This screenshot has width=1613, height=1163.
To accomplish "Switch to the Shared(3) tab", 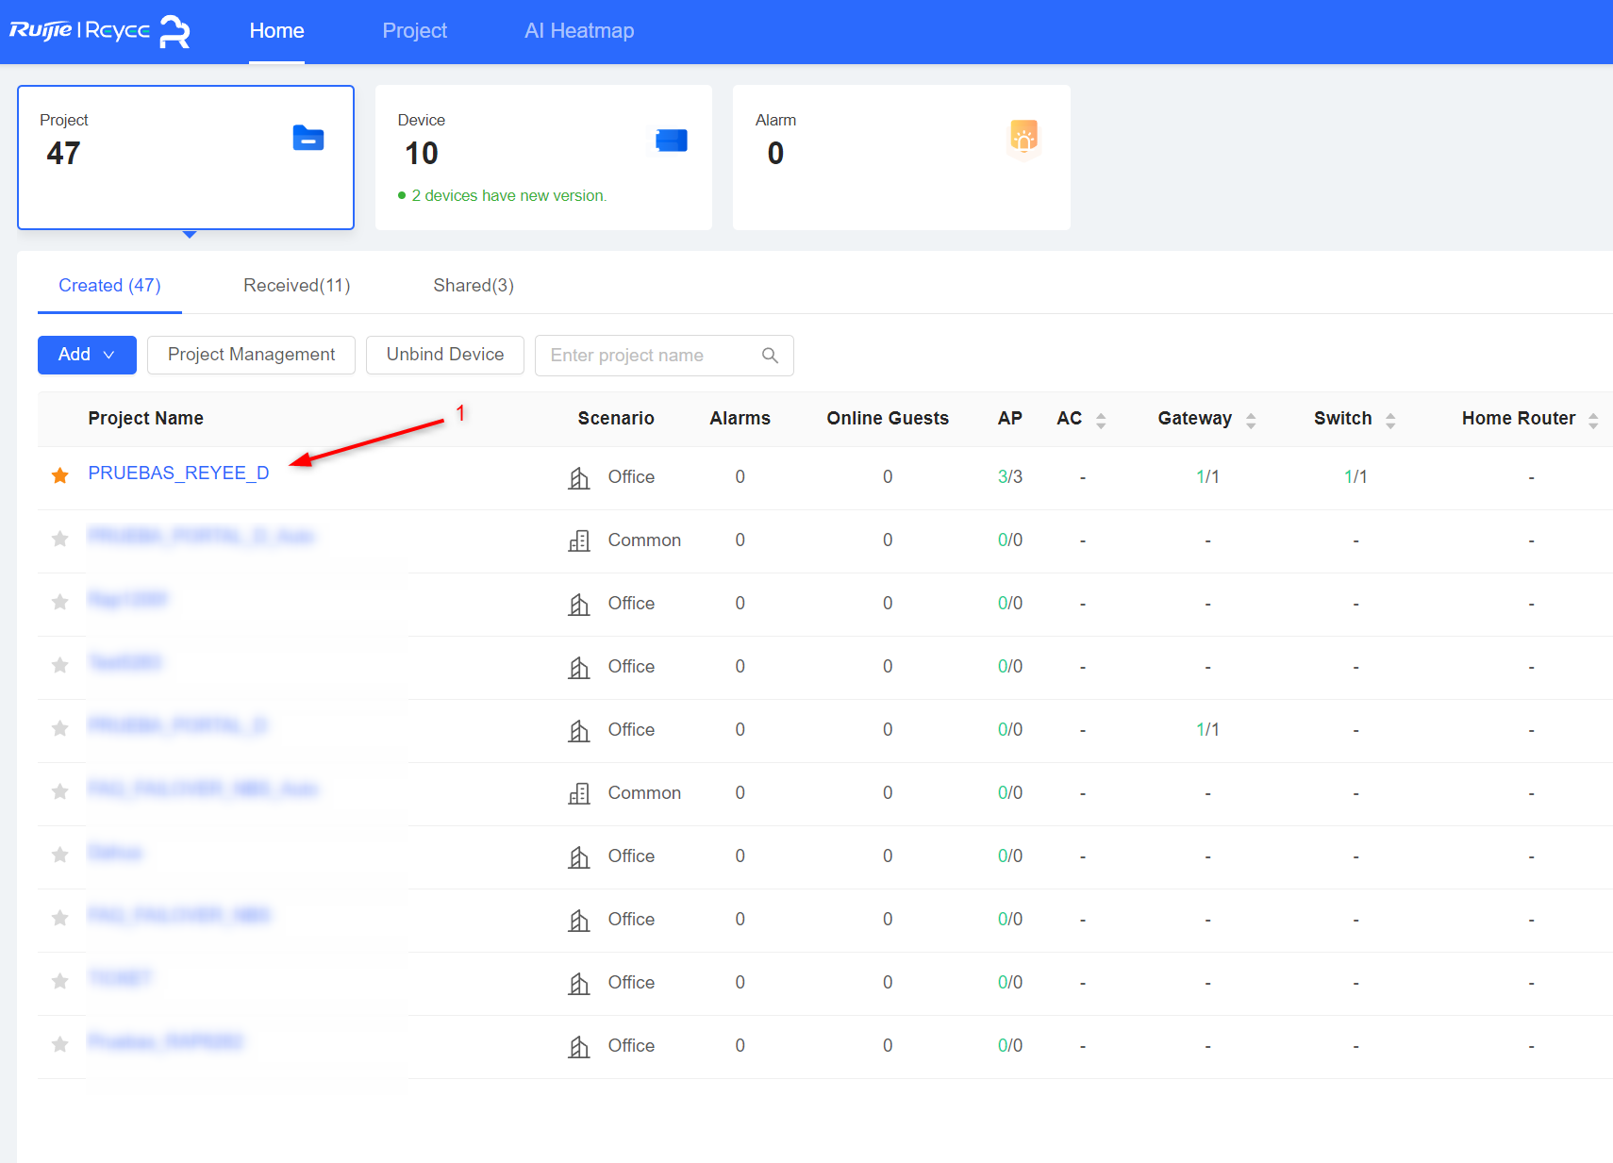I will (474, 286).
